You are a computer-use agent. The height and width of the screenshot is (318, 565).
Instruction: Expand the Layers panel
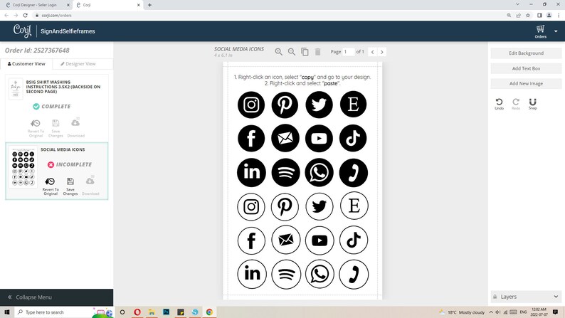click(526, 297)
